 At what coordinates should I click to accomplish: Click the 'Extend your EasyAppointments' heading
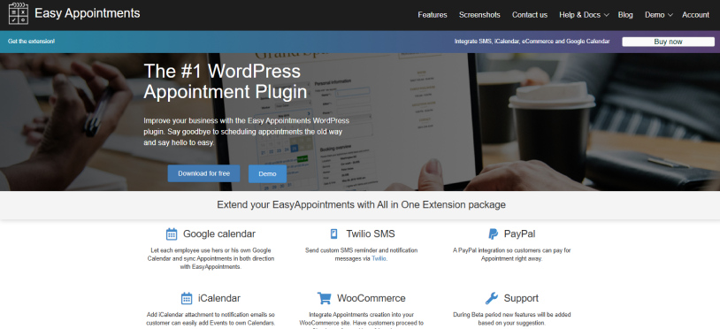tap(362, 204)
